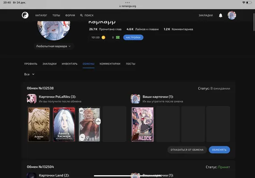Open the ALICE card
The image size is (255, 178).
tap(143, 124)
